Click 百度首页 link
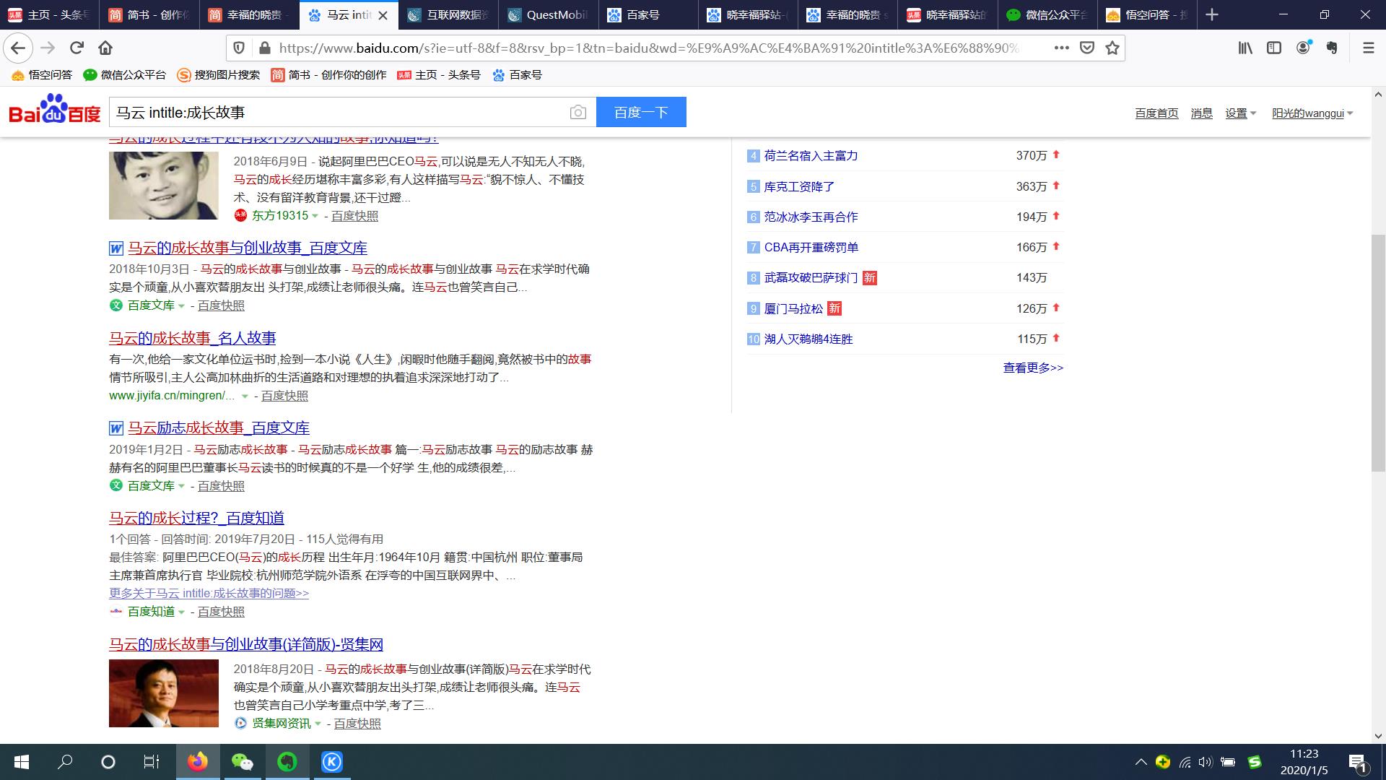The height and width of the screenshot is (780, 1386). tap(1156, 113)
